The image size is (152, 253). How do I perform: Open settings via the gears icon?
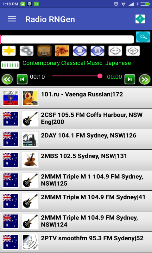point(27,51)
